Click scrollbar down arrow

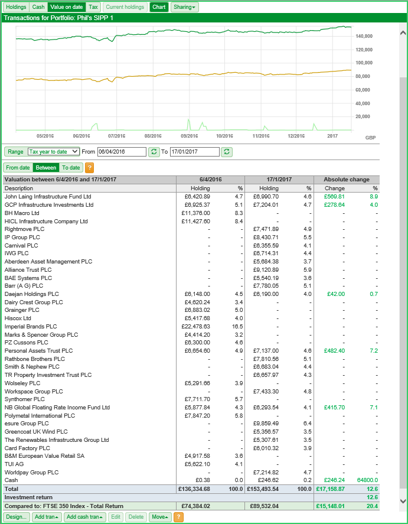[x=403, y=500]
